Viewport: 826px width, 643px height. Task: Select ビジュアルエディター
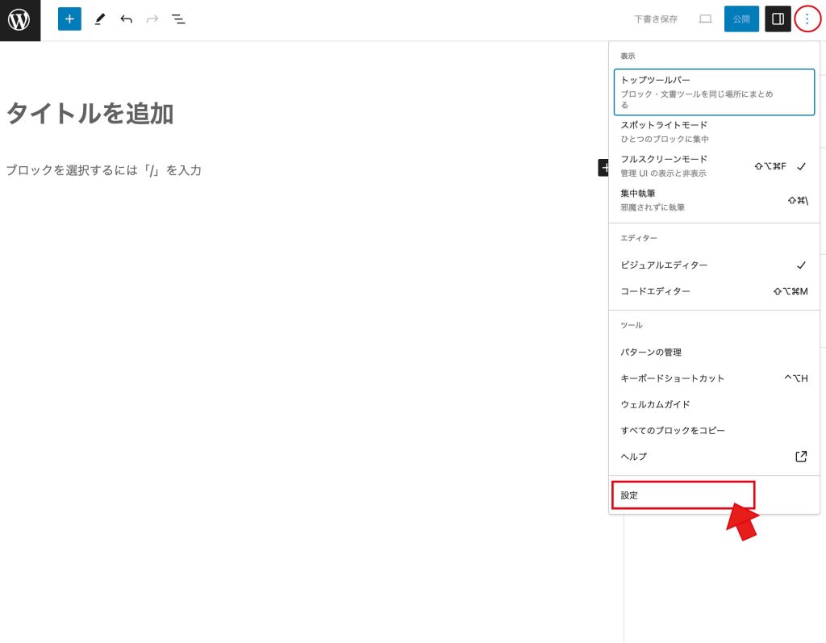[x=714, y=265]
